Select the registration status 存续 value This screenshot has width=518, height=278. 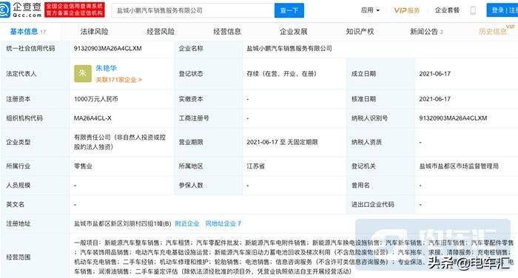point(281,74)
